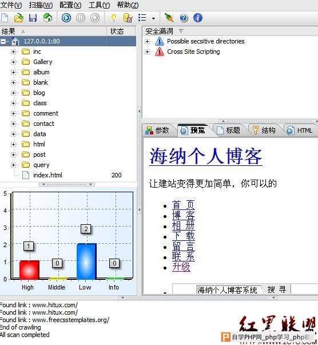
Task: Open the 扫描(W) menu
Action: coord(41,5)
